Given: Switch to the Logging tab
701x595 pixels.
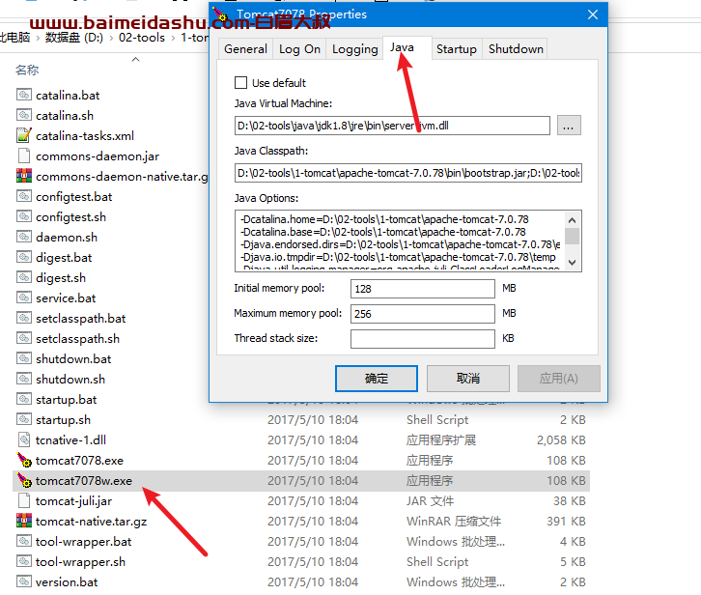Looking at the screenshot, I should [355, 48].
